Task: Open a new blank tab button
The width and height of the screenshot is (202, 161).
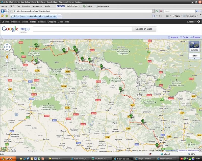Action: point(59,16)
